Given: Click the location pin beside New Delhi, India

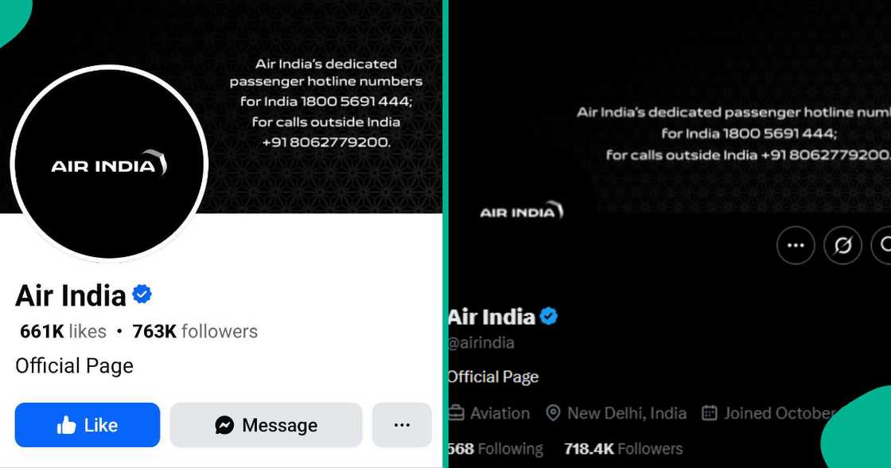Looking at the screenshot, I should (x=552, y=413).
